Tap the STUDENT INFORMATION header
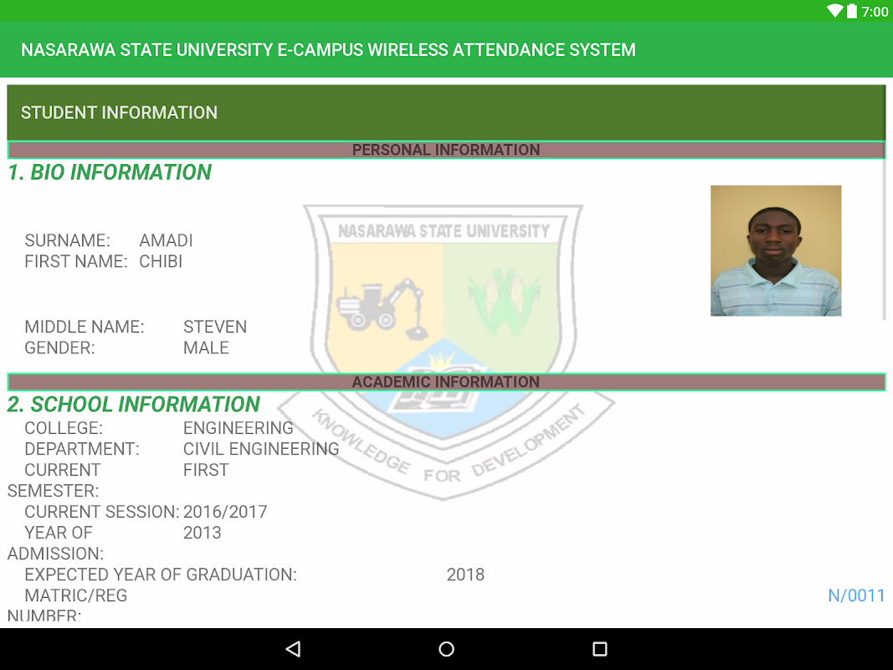 click(x=446, y=112)
